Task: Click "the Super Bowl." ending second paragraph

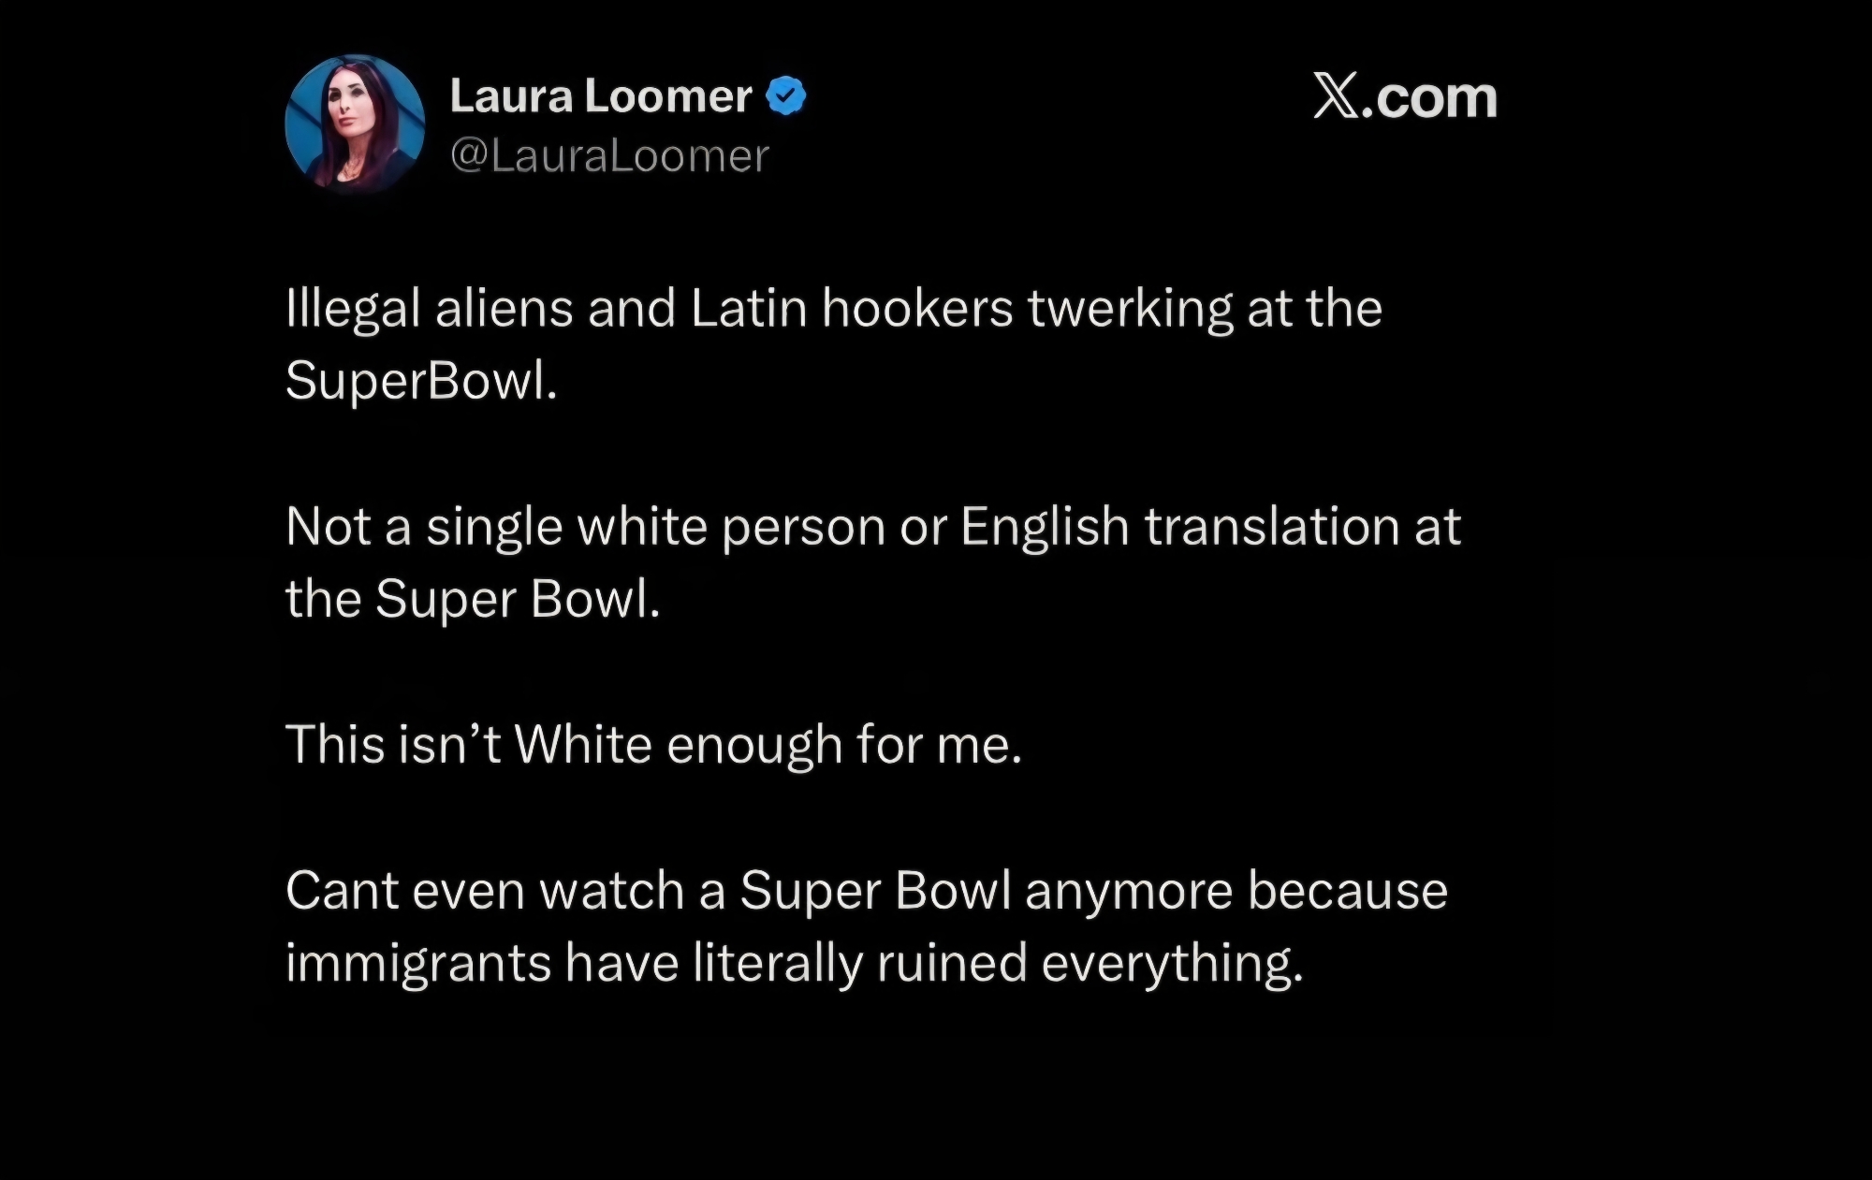Action: [473, 599]
